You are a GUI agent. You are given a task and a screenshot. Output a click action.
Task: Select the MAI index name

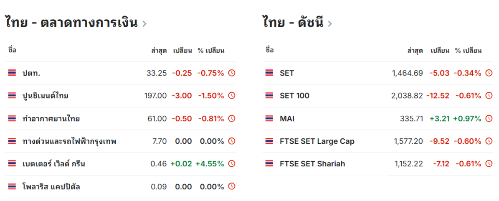tap(287, 119)
